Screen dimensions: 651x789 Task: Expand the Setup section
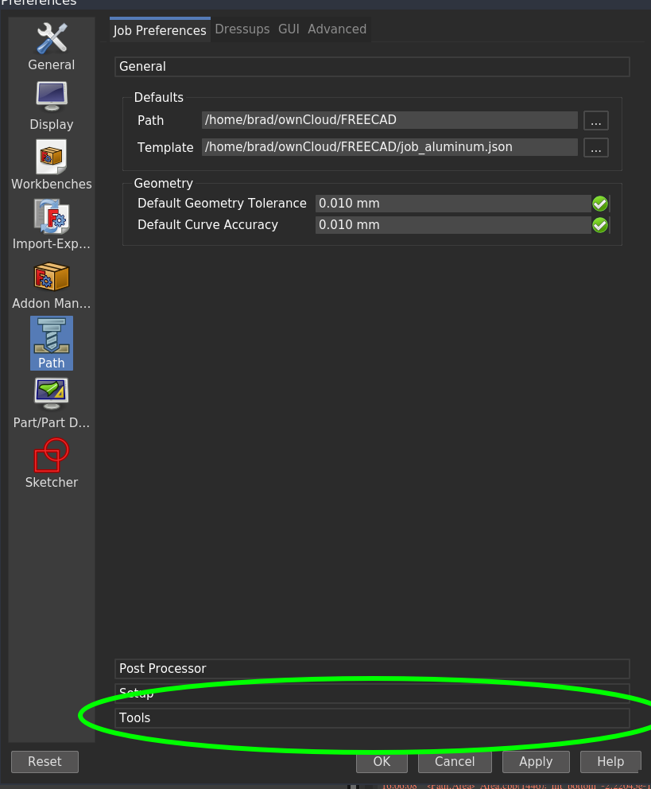pyautogui.click(x=371, y=693)
